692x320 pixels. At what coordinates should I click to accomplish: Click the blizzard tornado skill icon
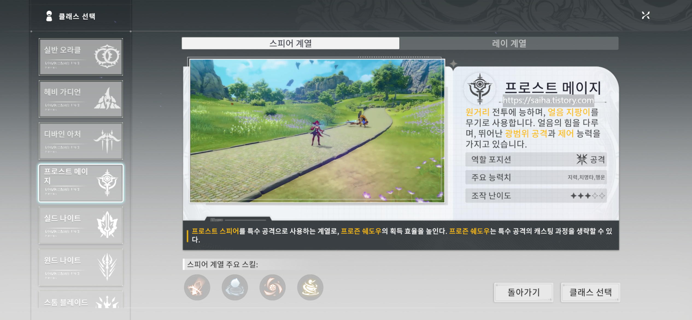point(310,287)
